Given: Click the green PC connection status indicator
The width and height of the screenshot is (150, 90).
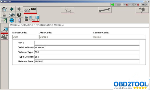Looking at the screenshot, I should 113,4.
